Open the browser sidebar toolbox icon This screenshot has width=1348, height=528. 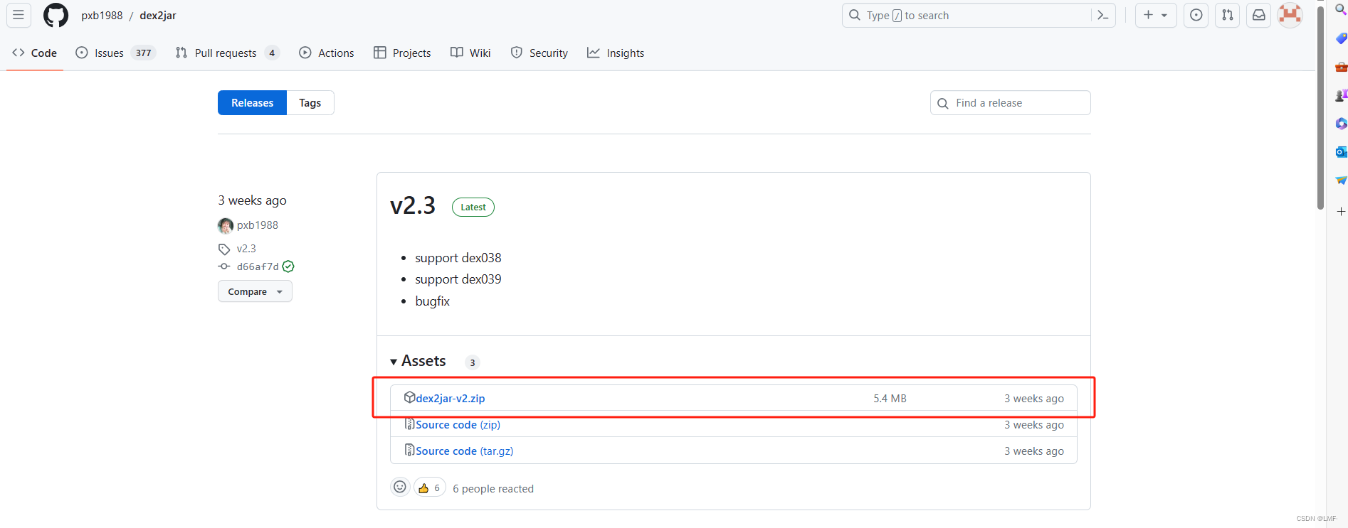[x=1341, y=67]
